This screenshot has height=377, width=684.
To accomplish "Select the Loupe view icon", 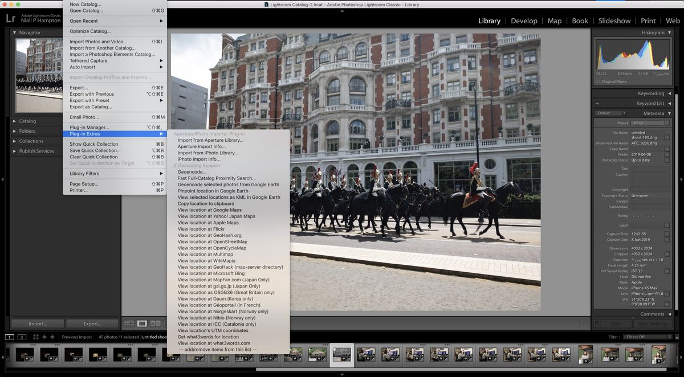I will coord(142,323).
